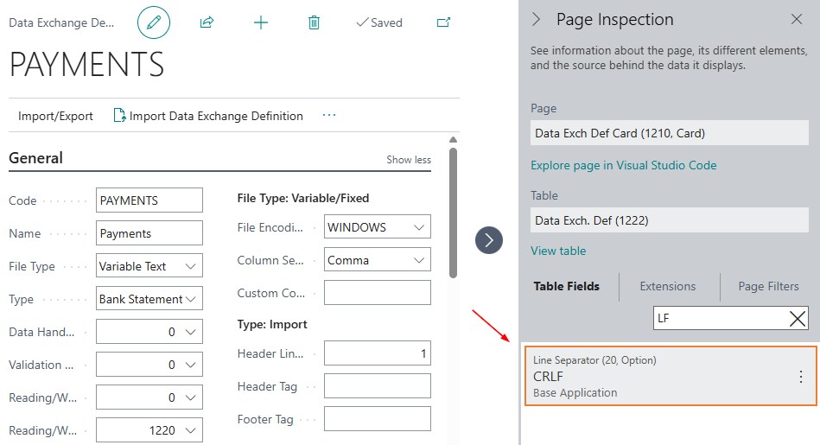The height and width of the screenshot is (445, 820).
Task: Click the share icon in header
Action: pos(207,22)
